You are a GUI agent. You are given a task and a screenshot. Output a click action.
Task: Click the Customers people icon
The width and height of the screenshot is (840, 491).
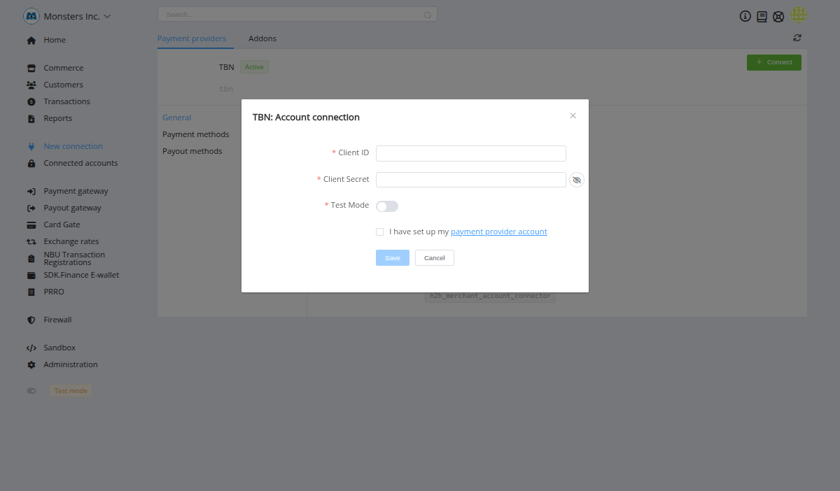(31, 85)
